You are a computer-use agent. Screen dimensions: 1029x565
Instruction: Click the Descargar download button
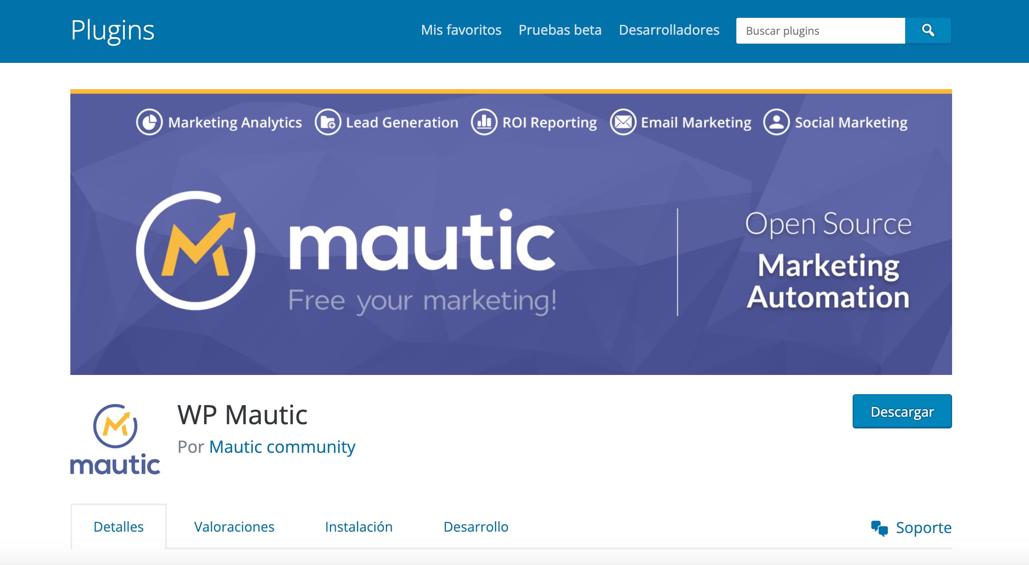[x=902, y=411]
